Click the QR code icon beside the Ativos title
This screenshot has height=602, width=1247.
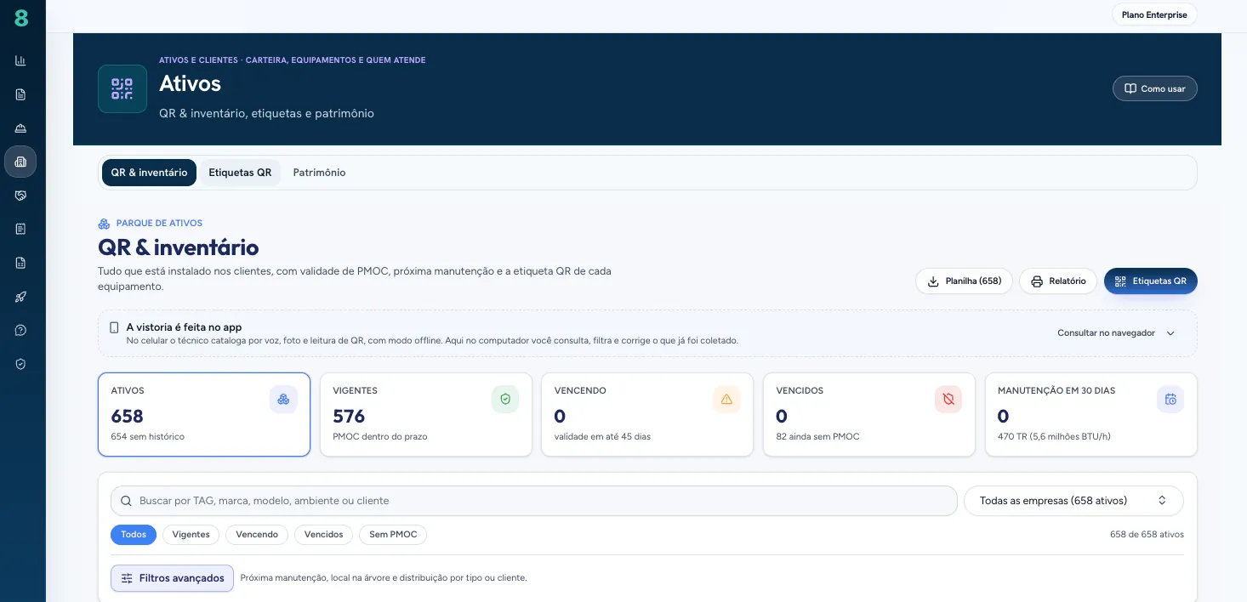(122, 89)
